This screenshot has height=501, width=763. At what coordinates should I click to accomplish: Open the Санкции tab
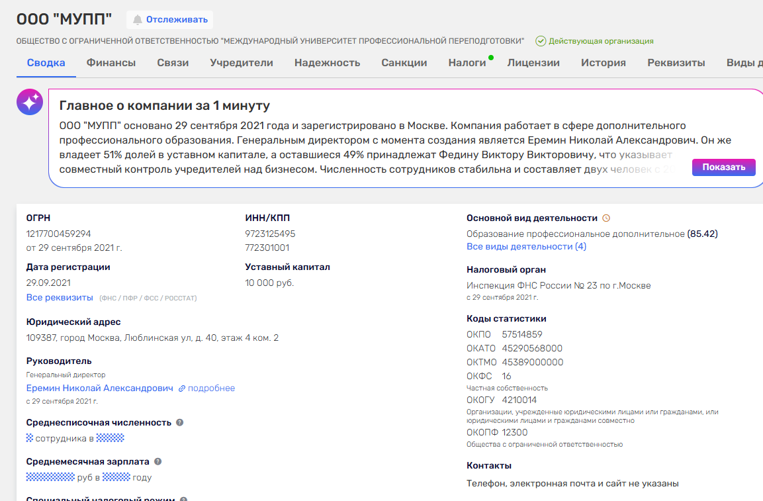point(404,63)
